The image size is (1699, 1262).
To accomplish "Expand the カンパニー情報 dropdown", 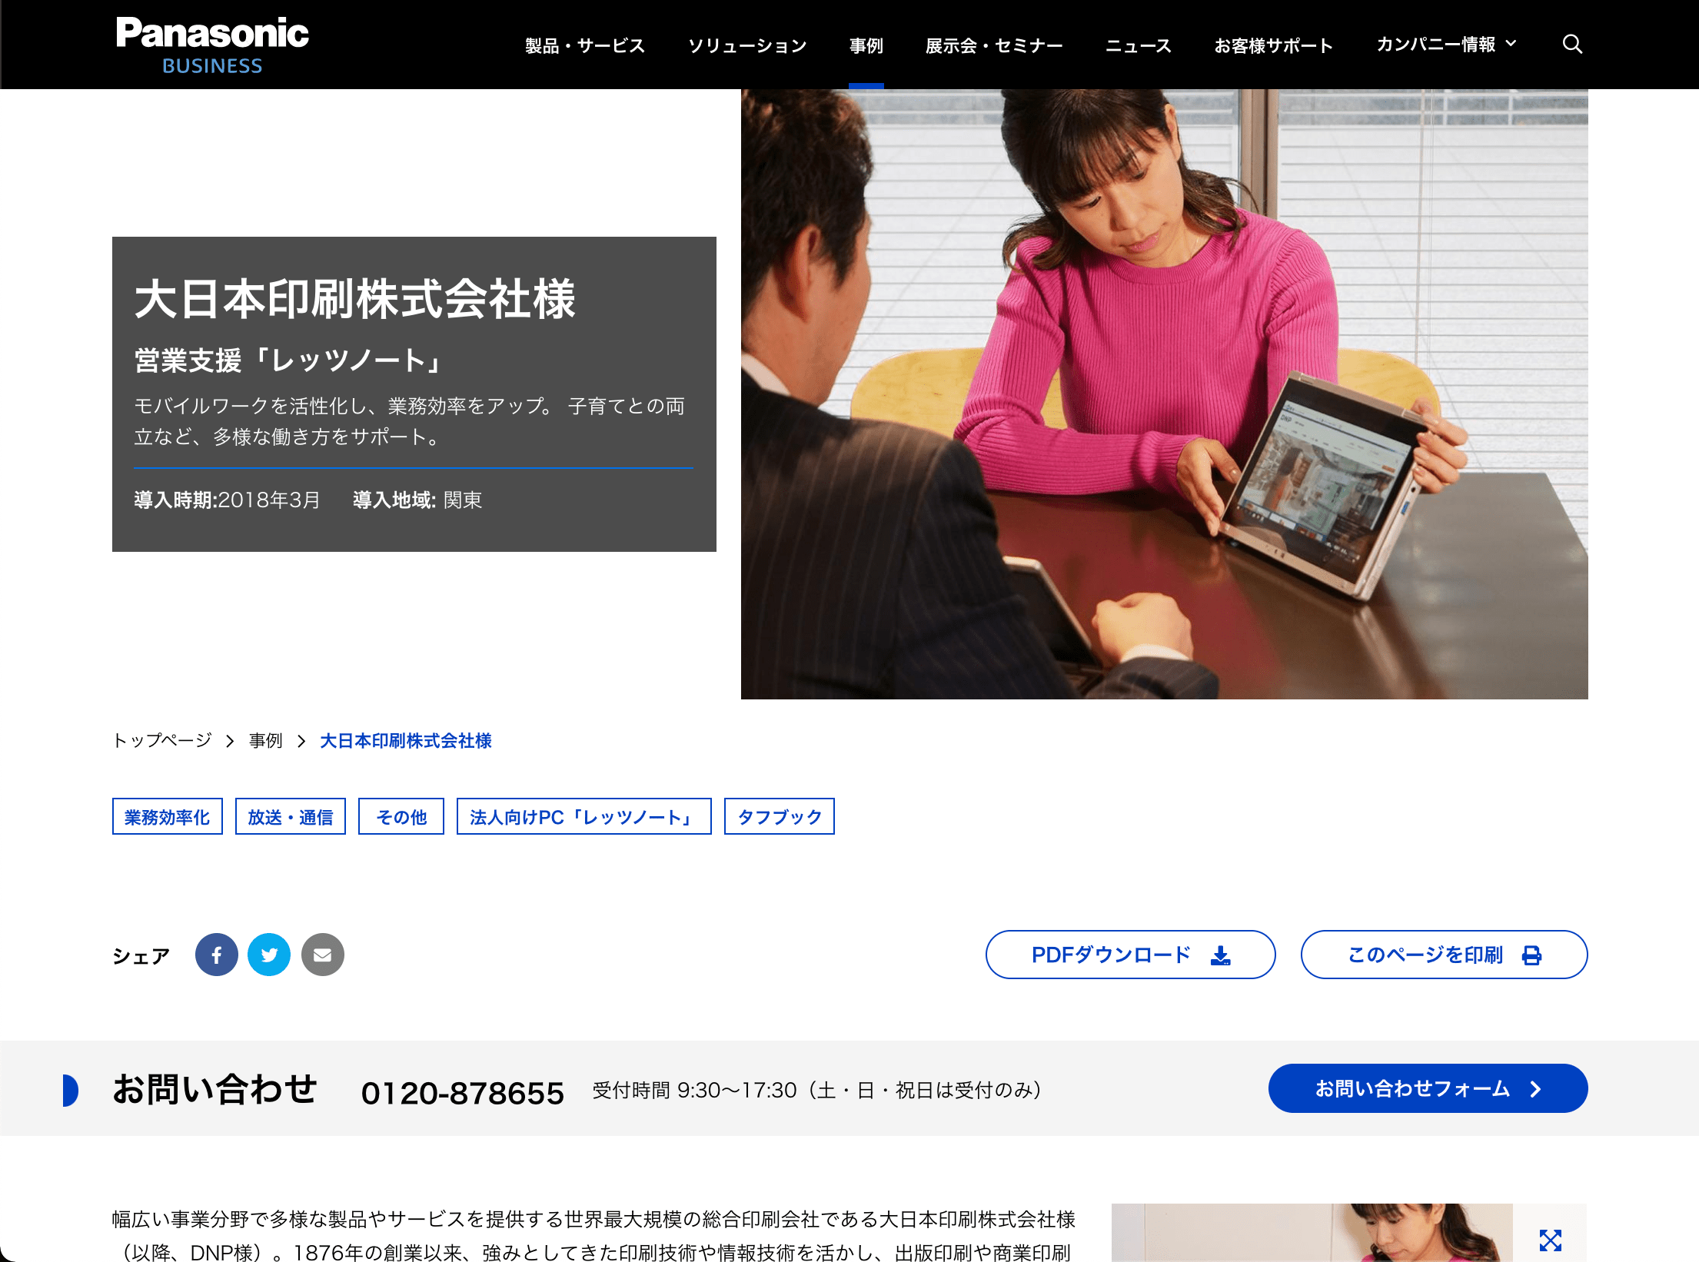I will click(x=1446, y=45).
